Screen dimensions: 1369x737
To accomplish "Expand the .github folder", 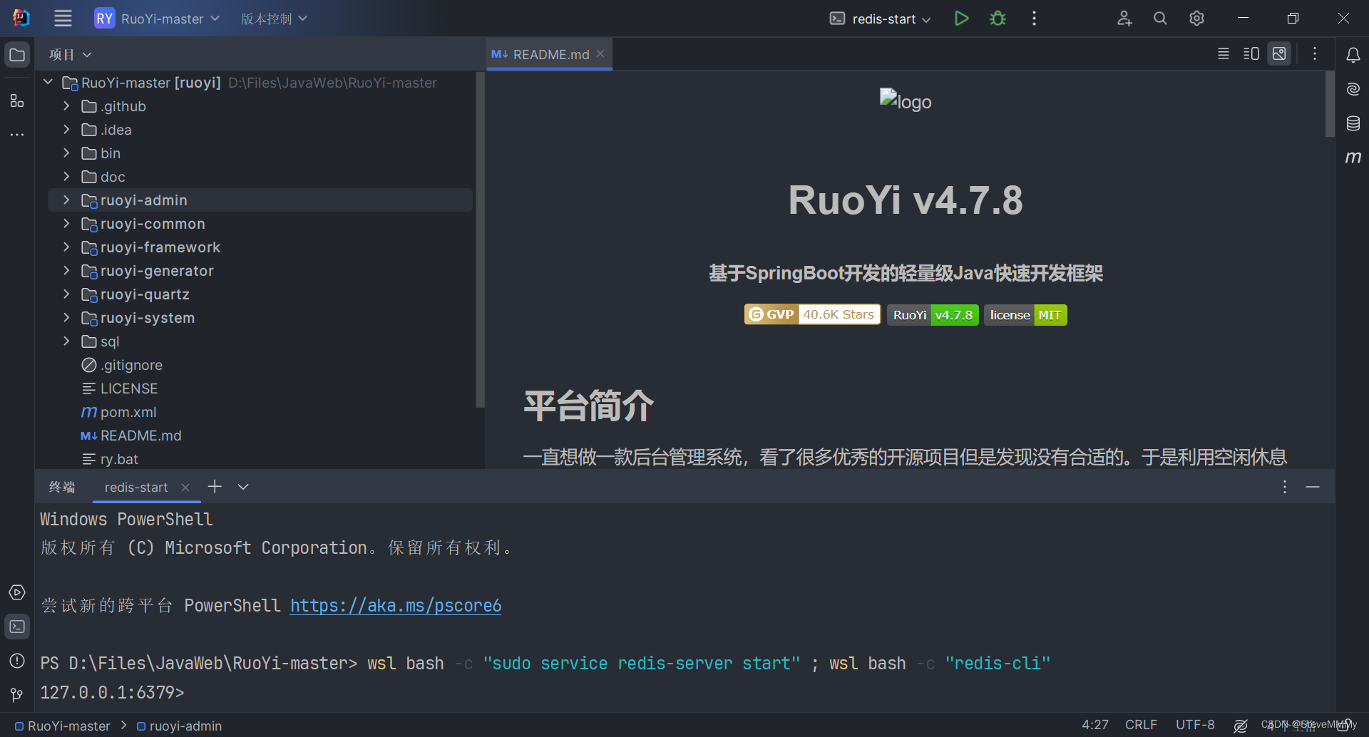I will [66, 106].
